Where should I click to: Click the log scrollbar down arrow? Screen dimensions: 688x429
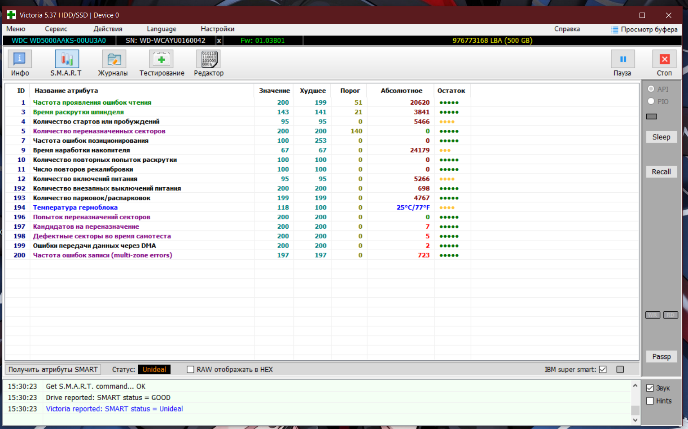point(635,420)
